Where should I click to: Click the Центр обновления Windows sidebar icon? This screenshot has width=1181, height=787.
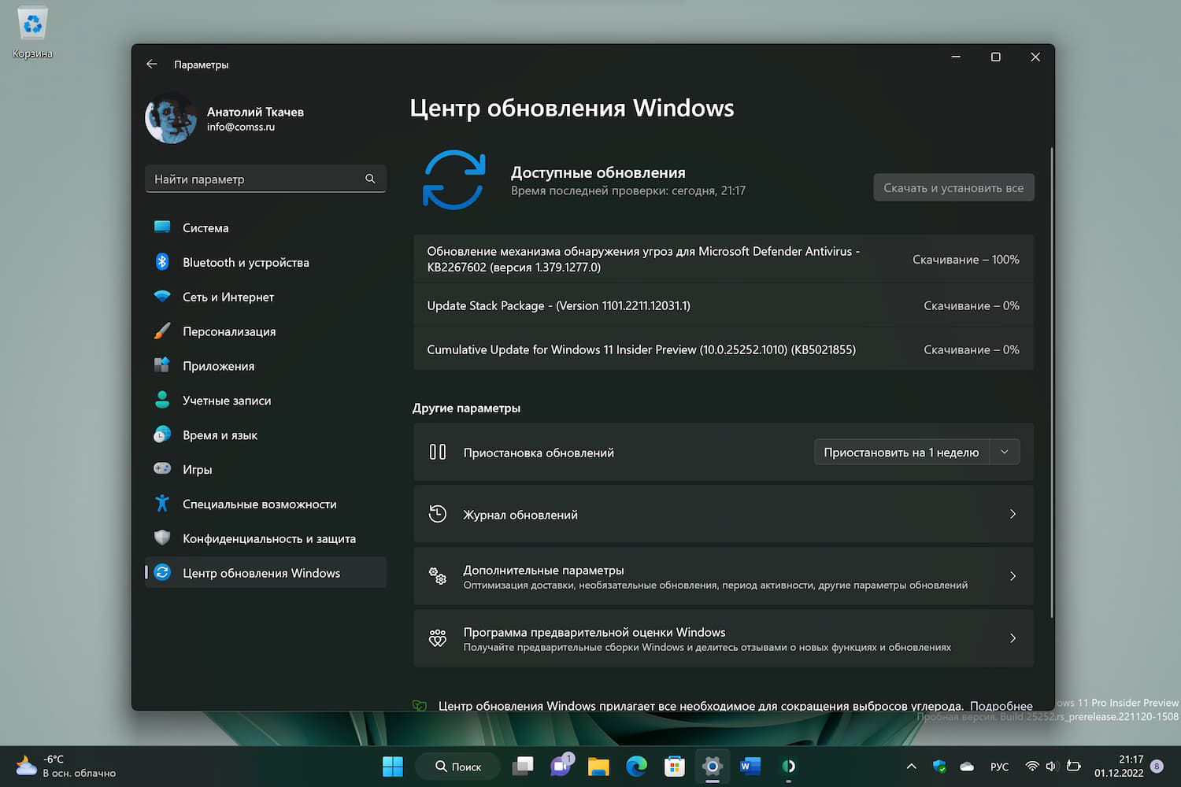[162, 573]
